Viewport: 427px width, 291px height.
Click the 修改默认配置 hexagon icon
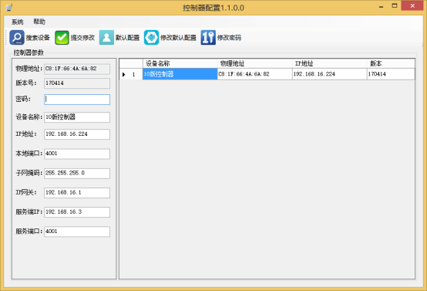point(151,37)
